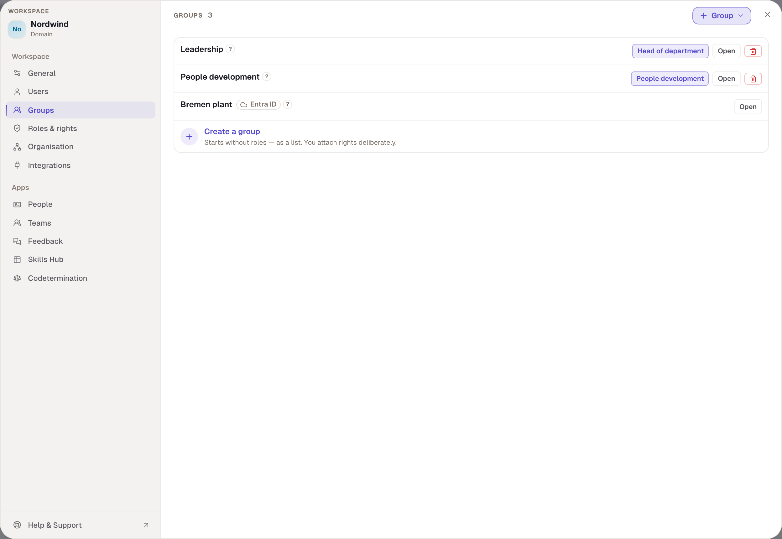Open the General settings page
The width and height of the screenshot is (782, 539).
pyautogui.click(x=80, y=73)
